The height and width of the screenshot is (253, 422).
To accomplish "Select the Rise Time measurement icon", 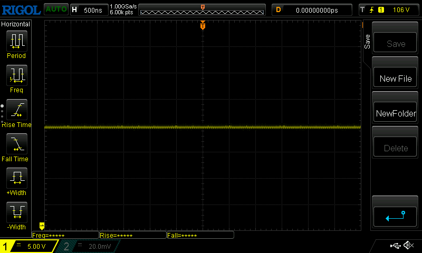I will click(x=17, y=110).
